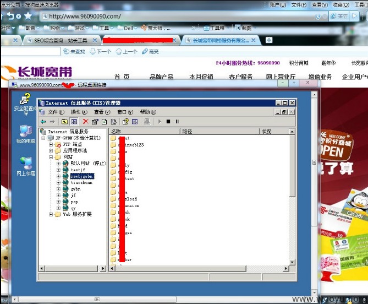
Task: Collapse the JP-GWBN local computer node
Action: (43, 138)
